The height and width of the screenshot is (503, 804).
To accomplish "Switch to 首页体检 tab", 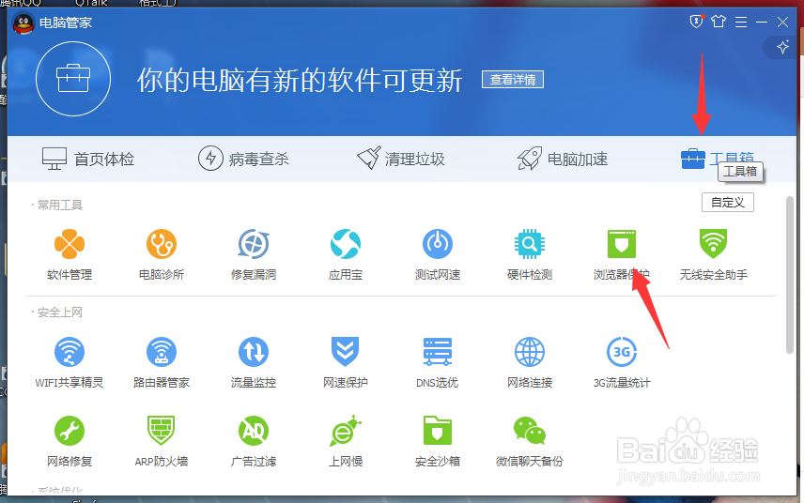I will 87,159.
